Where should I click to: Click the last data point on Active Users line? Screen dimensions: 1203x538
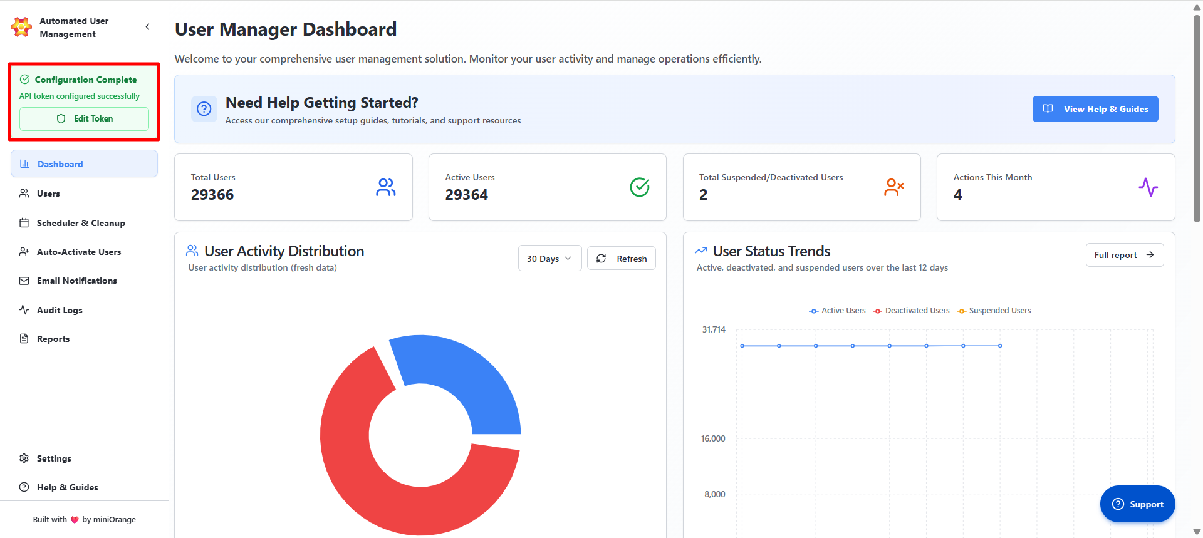(1000, 346)
